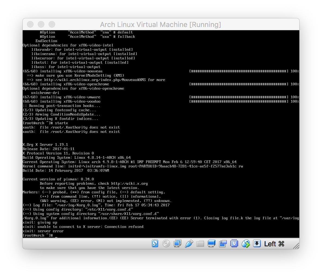Grab the window resize grip corner
Screen dimensions: 322x276
(x=296, y=246)
